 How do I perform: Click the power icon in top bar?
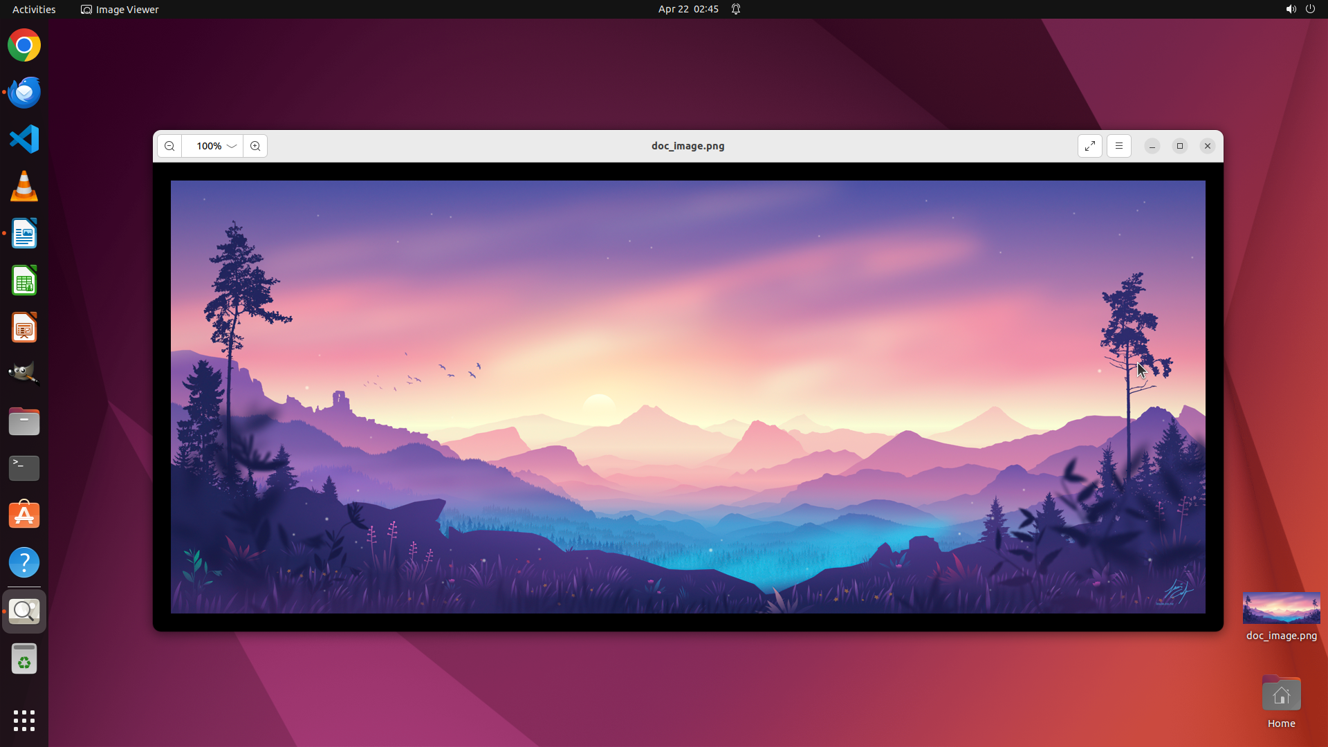click(x=1310, y=9)
